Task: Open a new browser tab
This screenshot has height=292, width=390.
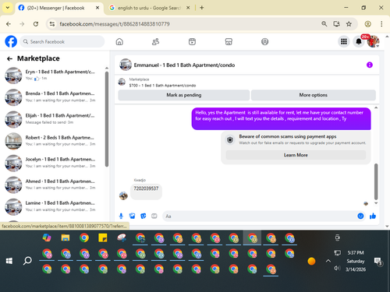Action: tap(202, 8)
